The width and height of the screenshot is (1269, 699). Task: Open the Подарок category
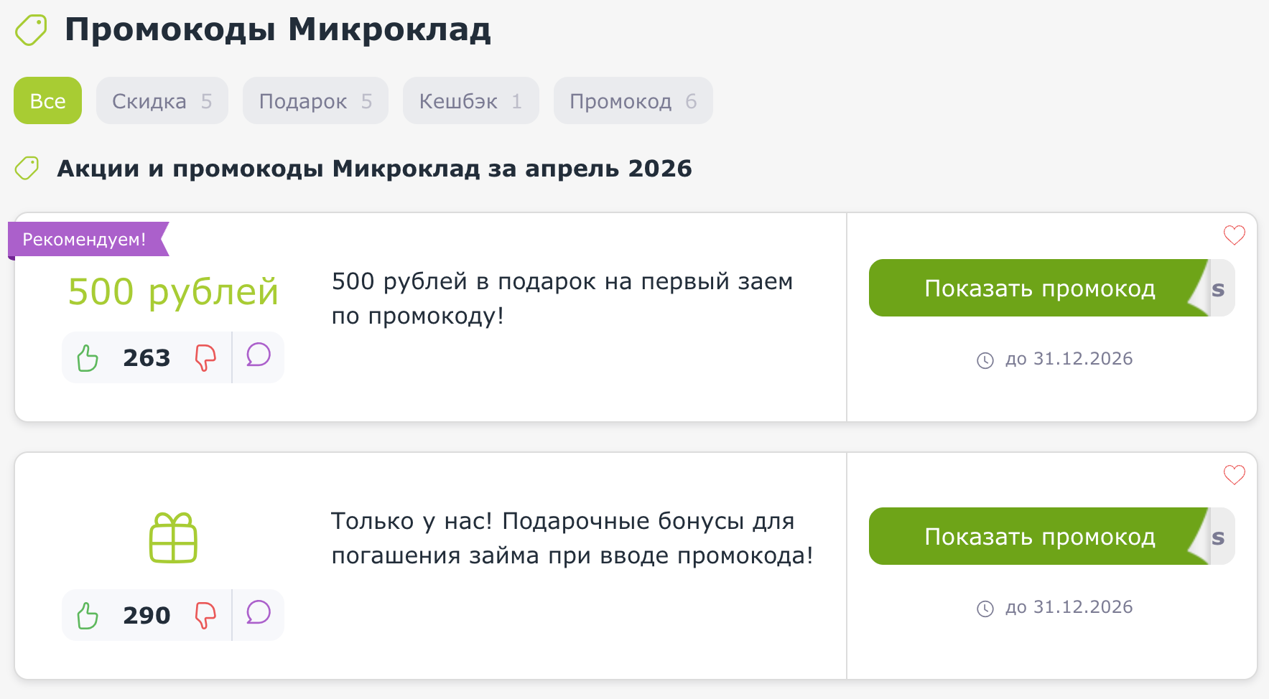tap(315, 100)
